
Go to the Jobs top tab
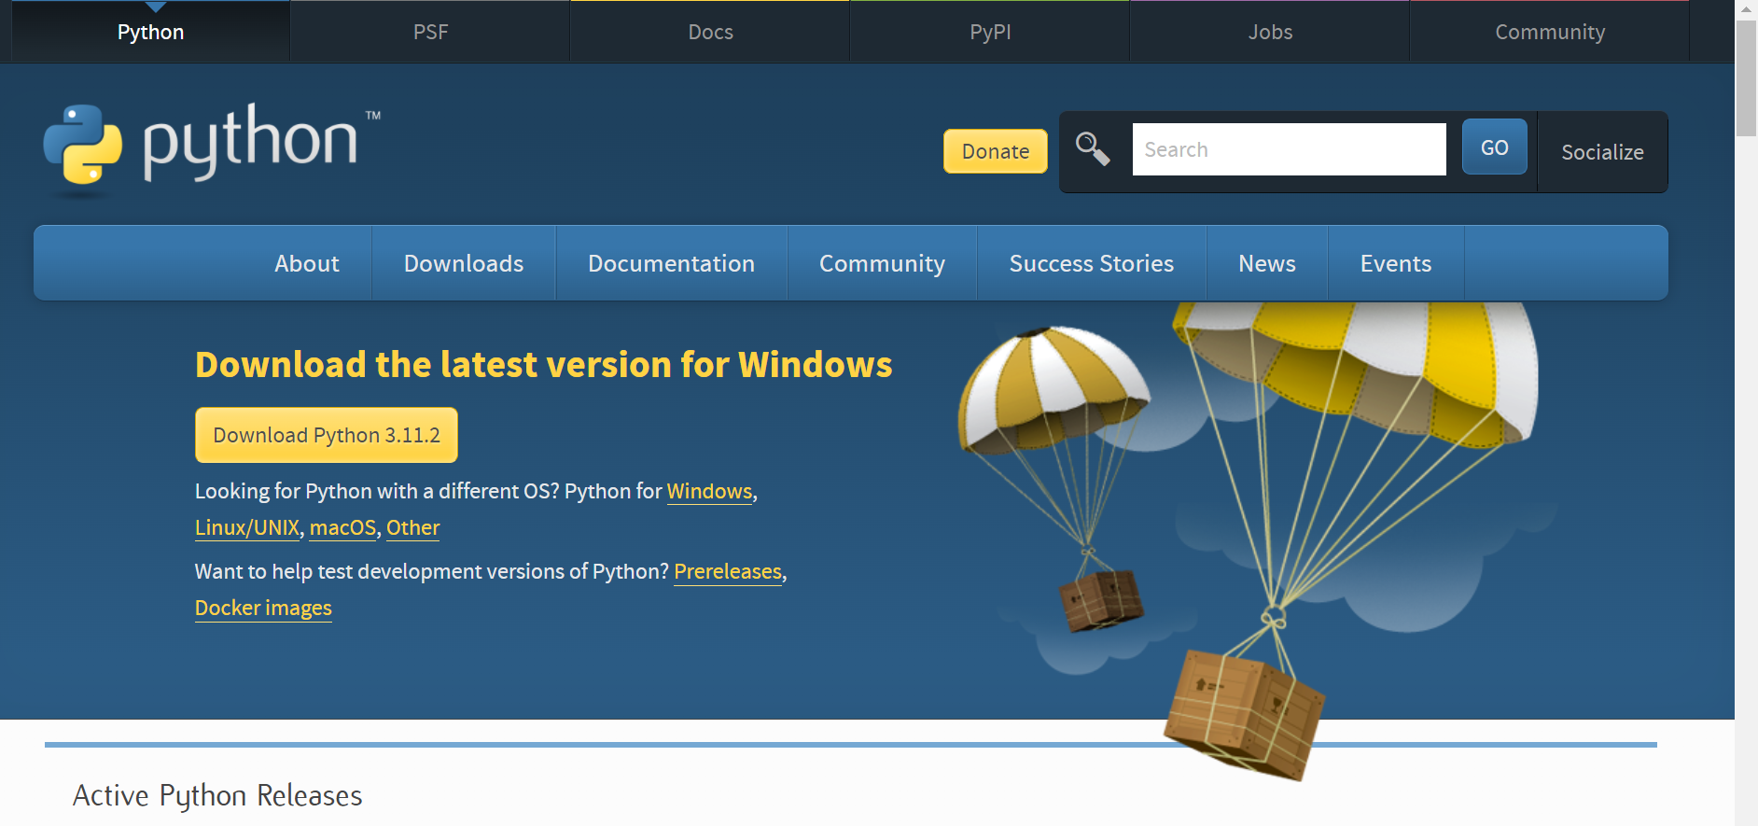(x=1270, y=33)
